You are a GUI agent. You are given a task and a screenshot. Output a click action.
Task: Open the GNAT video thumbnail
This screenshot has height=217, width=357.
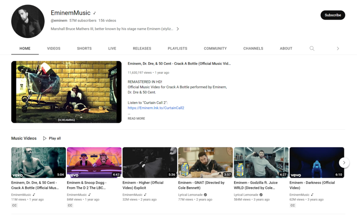[x=205, y=162]
